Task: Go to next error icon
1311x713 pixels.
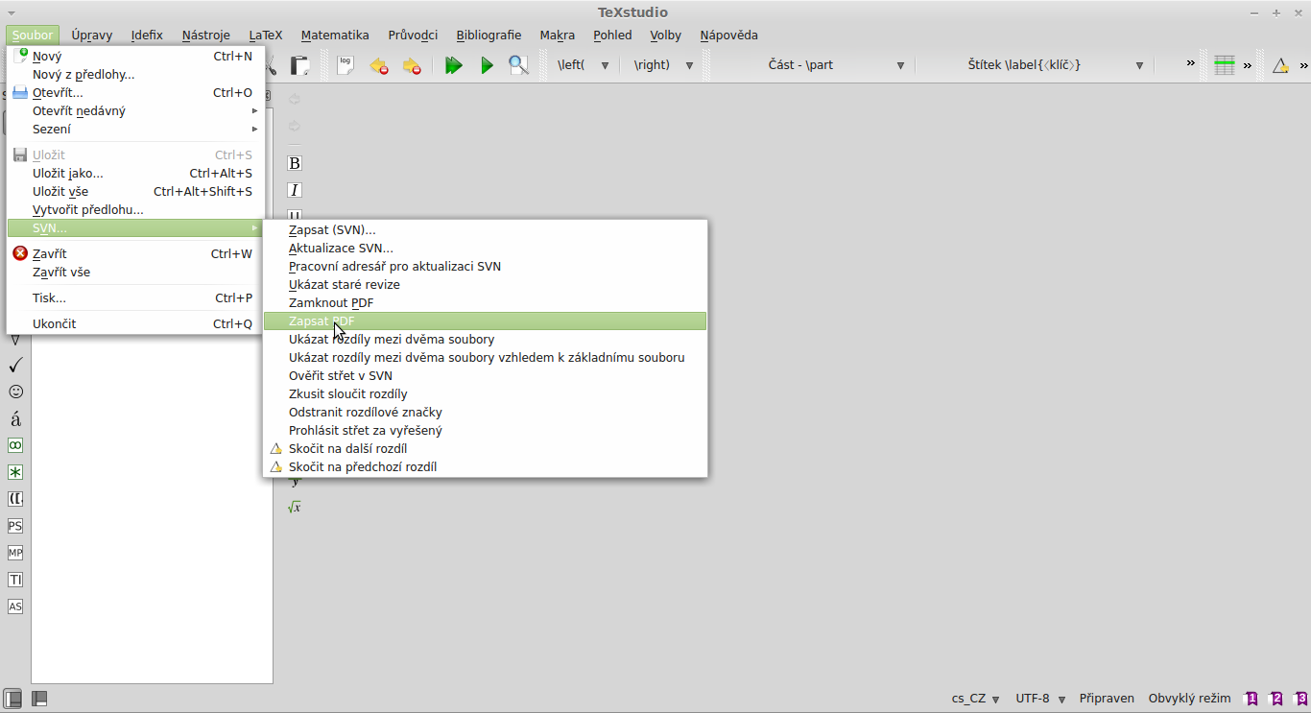Action: 412,65
